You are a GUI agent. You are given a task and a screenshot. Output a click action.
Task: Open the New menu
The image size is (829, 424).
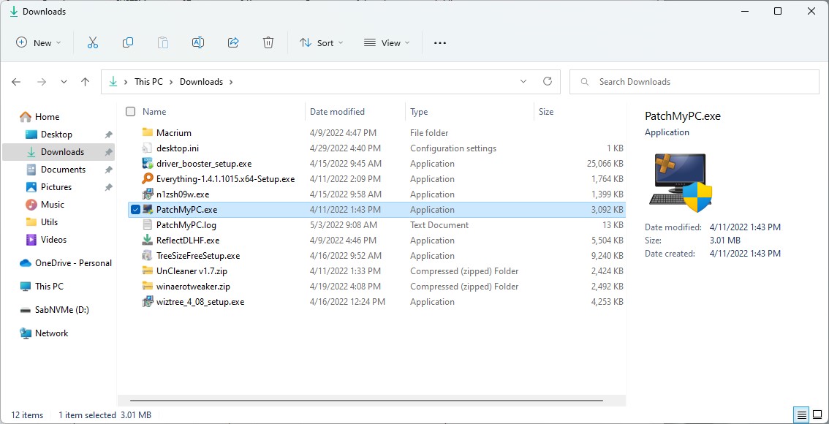pyautogui.click(x=38, y=42)
